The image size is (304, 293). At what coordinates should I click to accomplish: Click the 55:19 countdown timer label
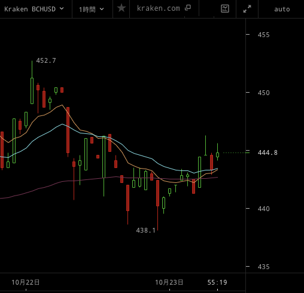(217, 282)
